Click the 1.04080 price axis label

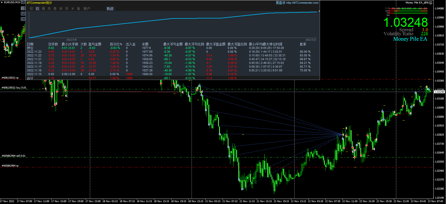(440, 8)
